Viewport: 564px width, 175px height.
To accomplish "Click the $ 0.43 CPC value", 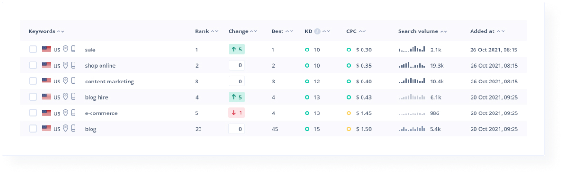I will [x=363, y=97].
